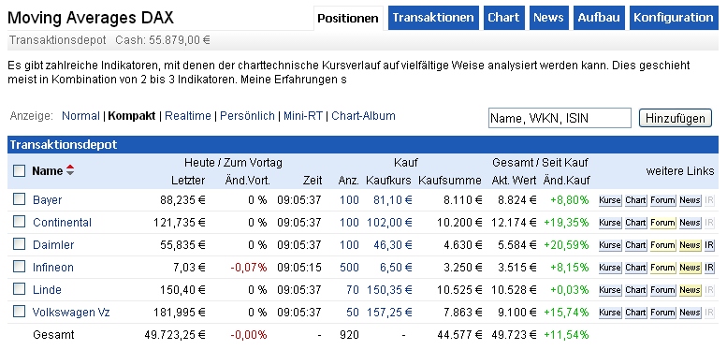The image size is (727, 350).
Task: Open the IR icon for Daimler
Action: click(709, 245)
